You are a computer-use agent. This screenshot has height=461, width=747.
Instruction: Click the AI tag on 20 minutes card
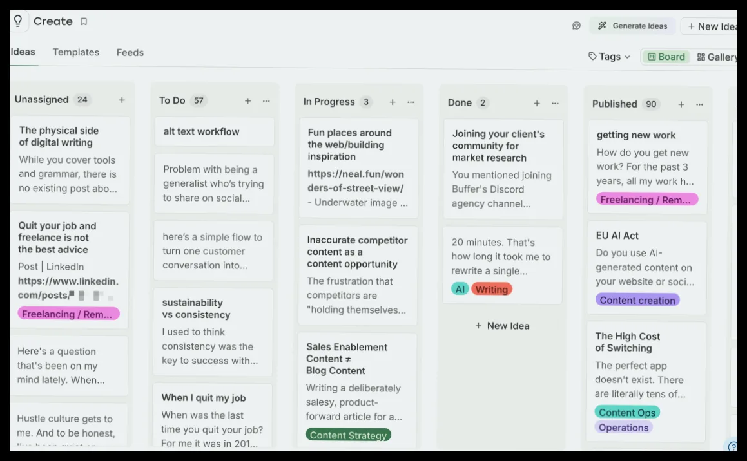tap(460, 289)
